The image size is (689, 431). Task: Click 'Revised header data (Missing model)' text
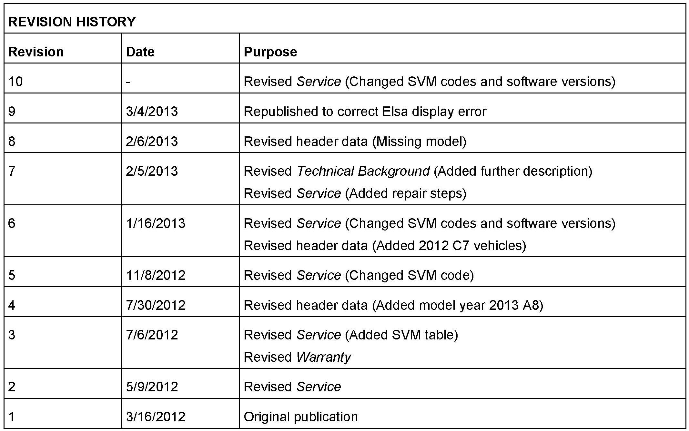[355, 142]
